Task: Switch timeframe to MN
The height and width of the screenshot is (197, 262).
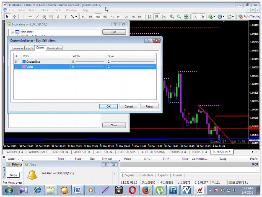Action: coord(140,17)
